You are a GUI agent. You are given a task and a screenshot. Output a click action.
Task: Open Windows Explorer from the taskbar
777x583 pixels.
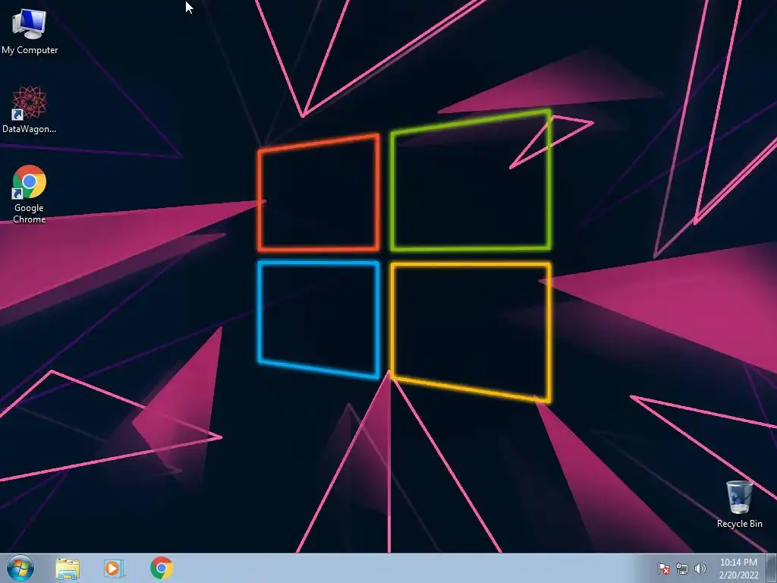[68, 568]
